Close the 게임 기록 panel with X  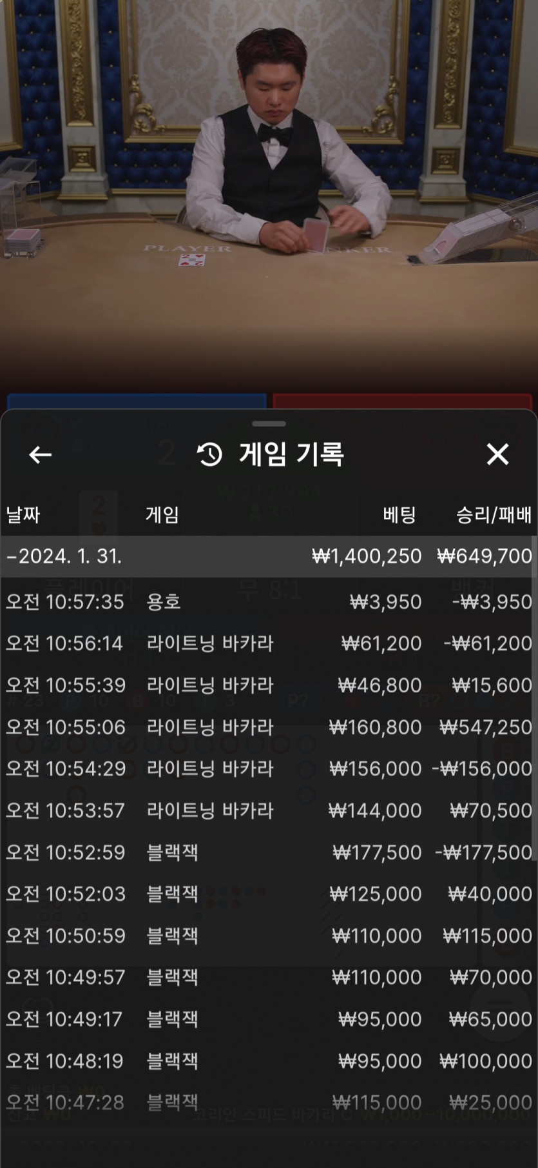[497, 454]
